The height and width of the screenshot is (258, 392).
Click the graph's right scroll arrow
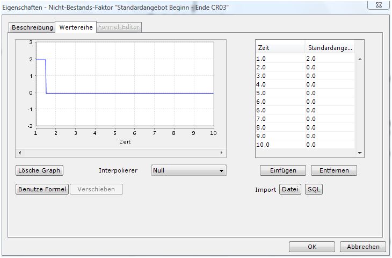click(x=222, y=153)
